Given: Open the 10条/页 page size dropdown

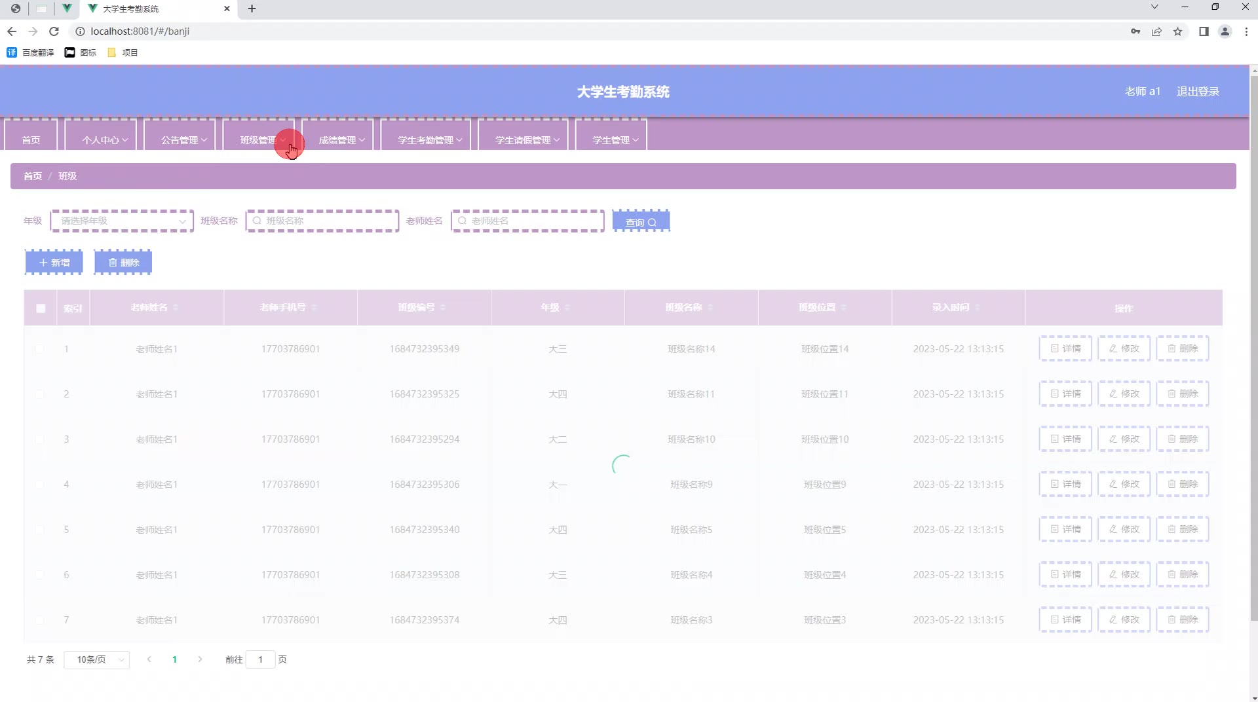Looking at the screenshot, I should point(97,659).
